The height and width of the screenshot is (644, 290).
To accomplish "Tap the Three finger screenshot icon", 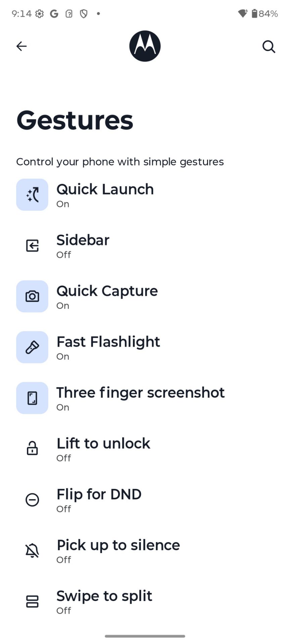I will coord(32,398).
